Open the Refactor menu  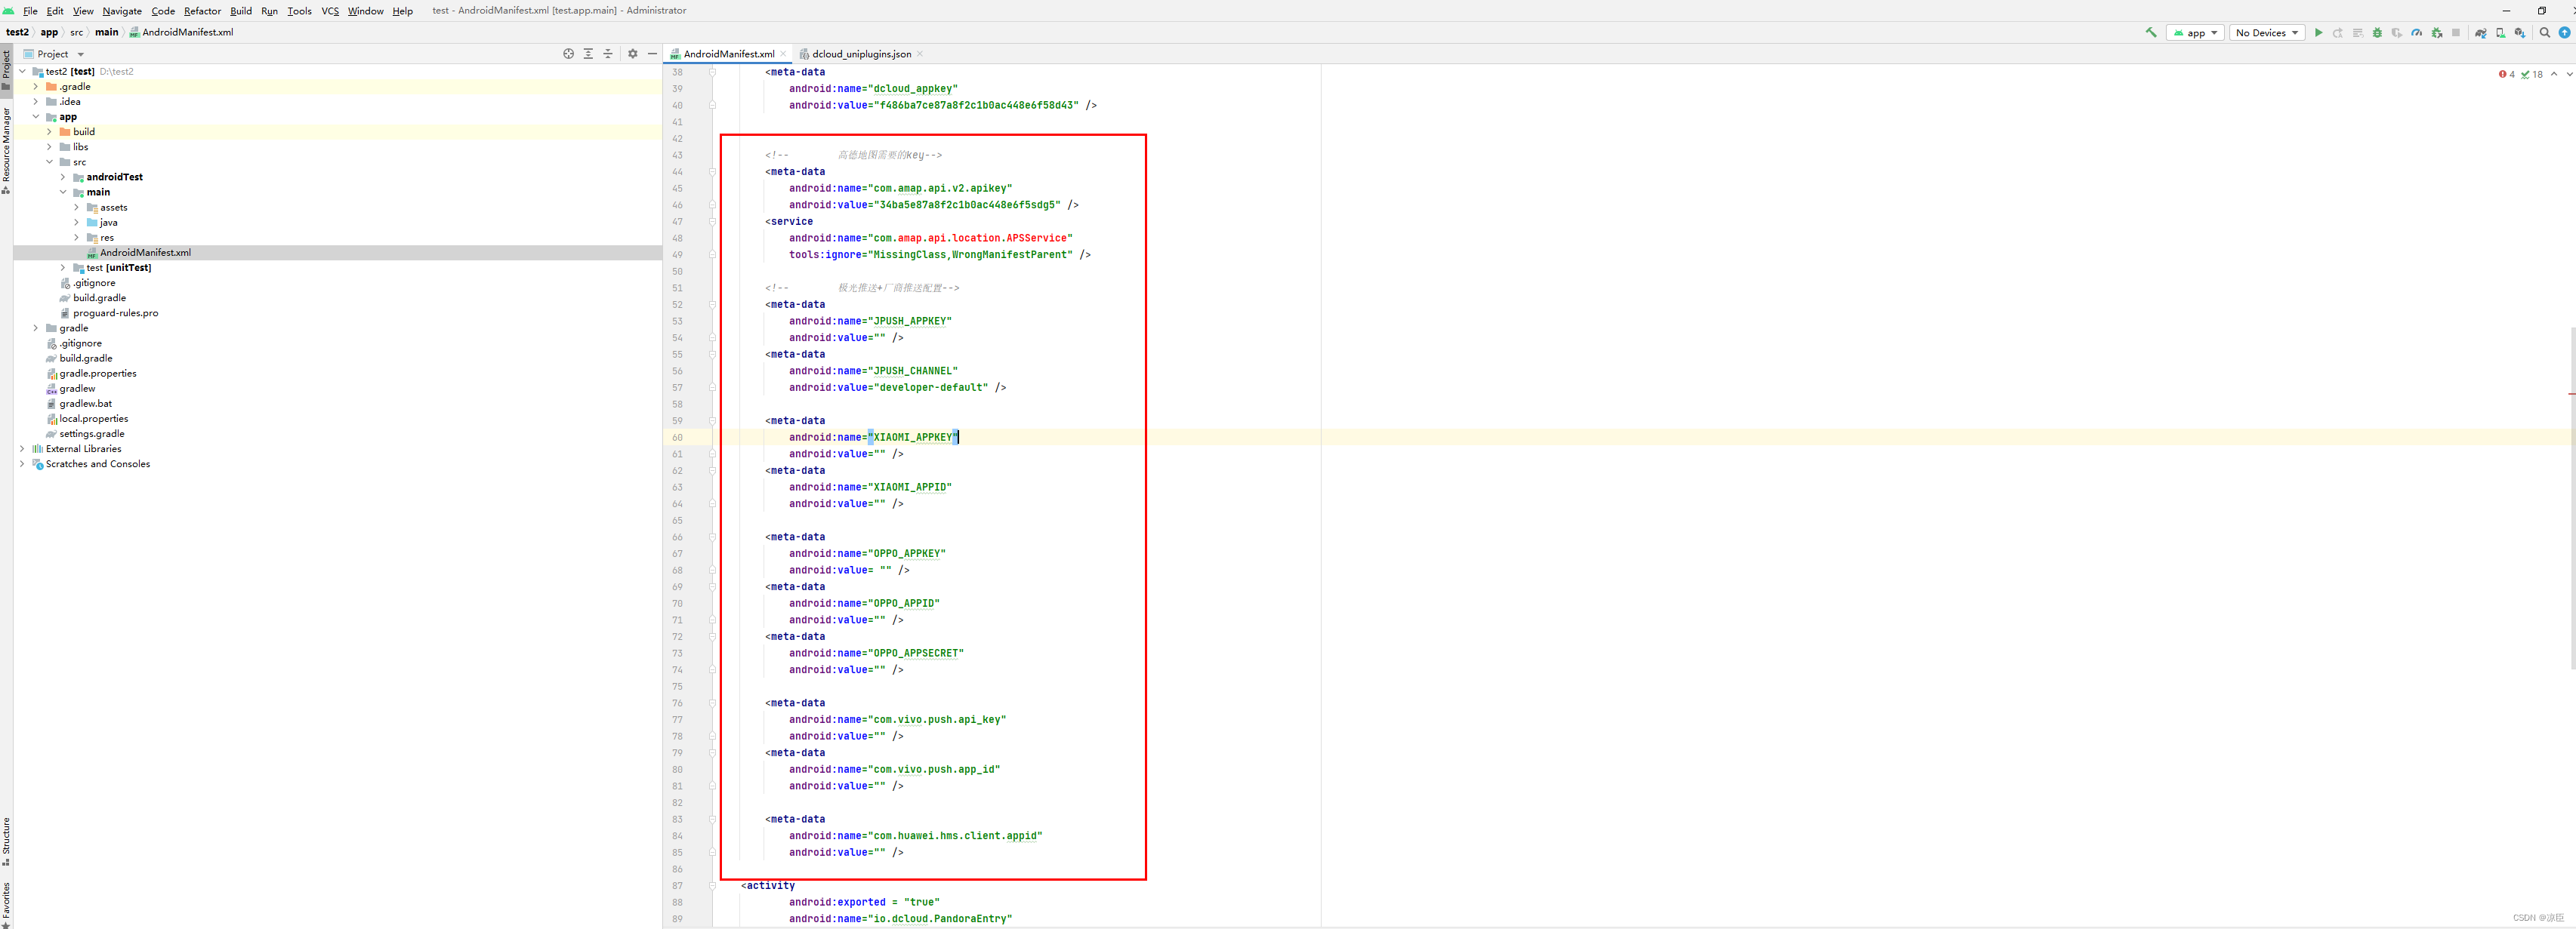coord(202,11)
